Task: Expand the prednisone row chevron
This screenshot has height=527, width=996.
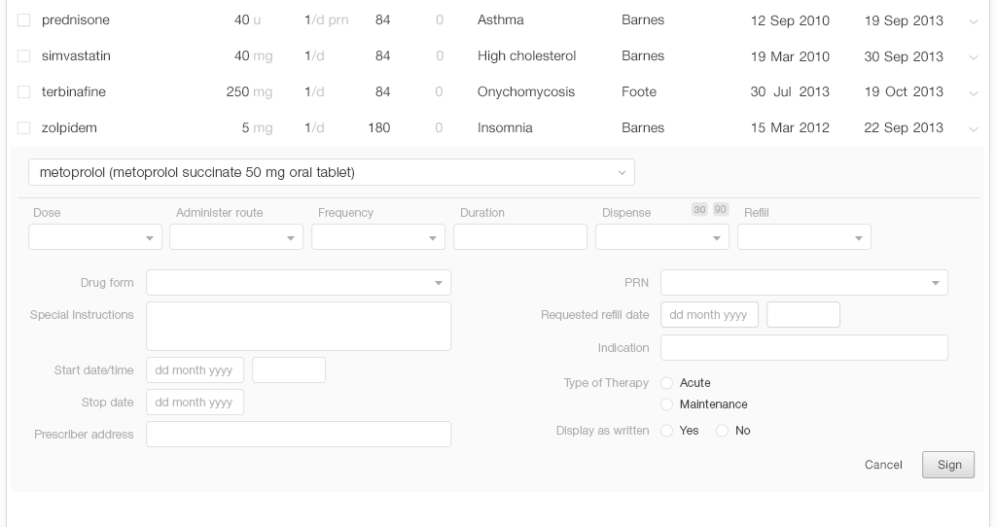Action: (x=973, y=21)
